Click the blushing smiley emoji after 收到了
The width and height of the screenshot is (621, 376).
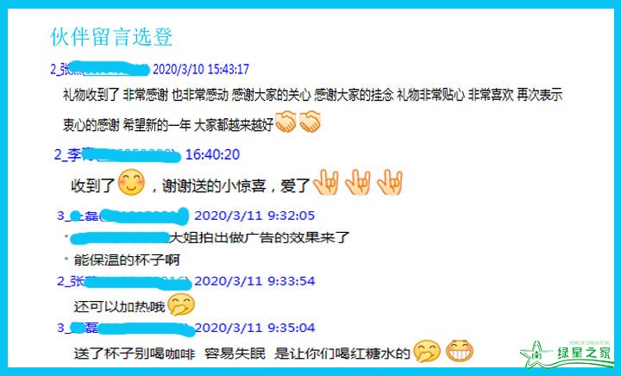point(131,183)
